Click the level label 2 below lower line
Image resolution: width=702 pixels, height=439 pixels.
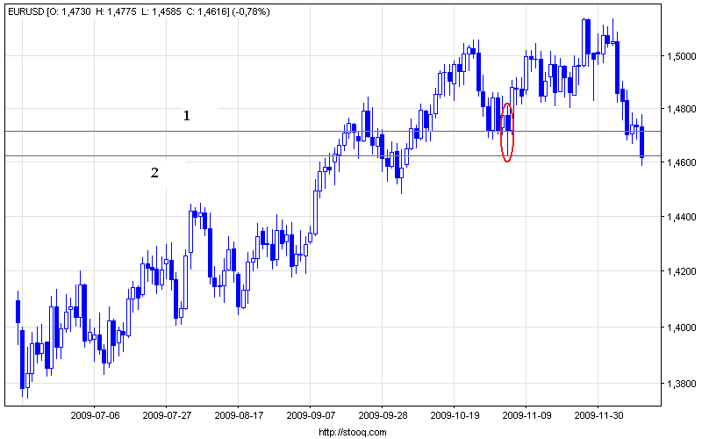pos(154,173)
